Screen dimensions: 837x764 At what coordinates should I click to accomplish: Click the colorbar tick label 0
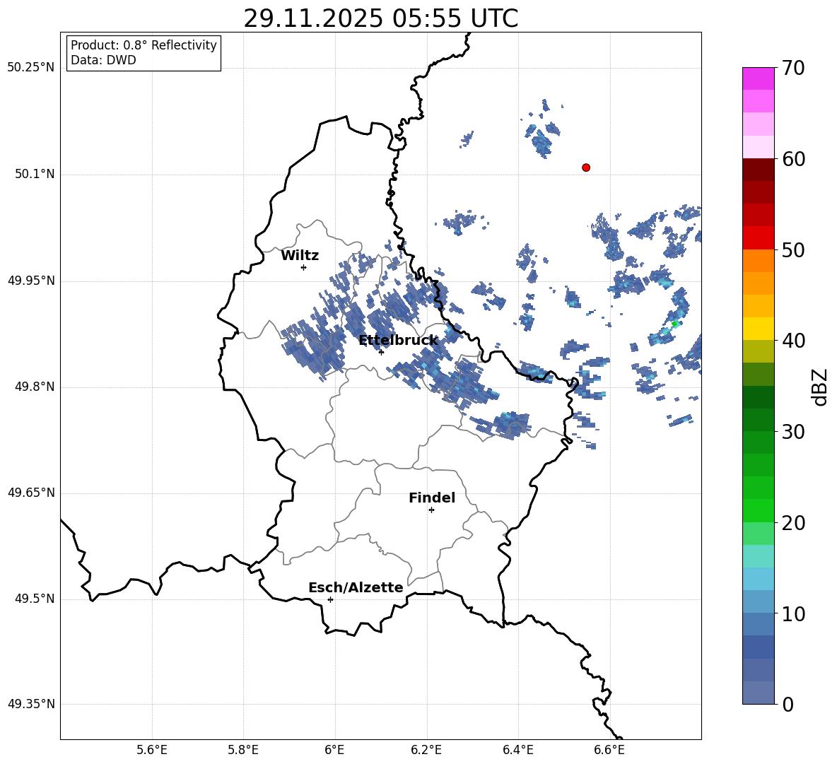pos(788,704)
